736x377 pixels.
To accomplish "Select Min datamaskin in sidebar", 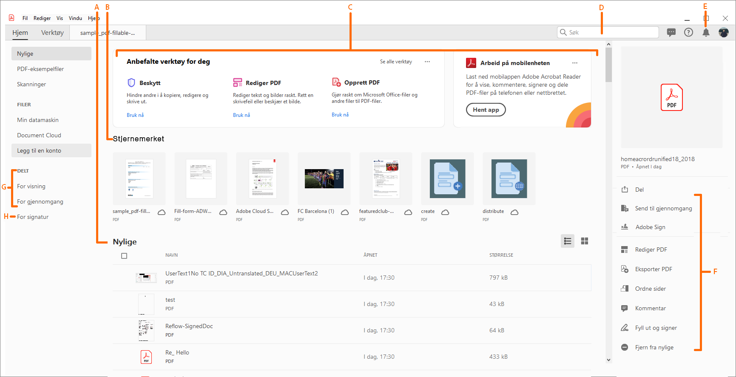I will click(x=38, y=120).
